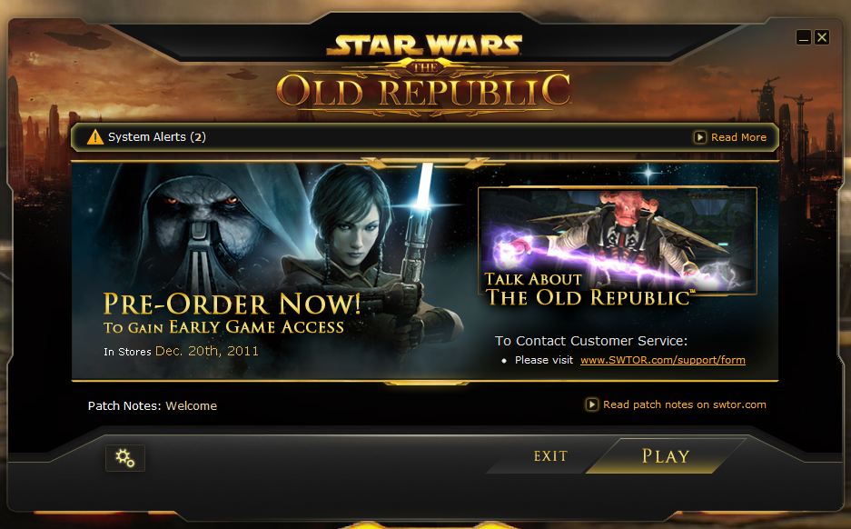This screenshot has width=851, height=529.
Task: Click the To Gain Early Game Access text
Action: (x=223, y=327)
